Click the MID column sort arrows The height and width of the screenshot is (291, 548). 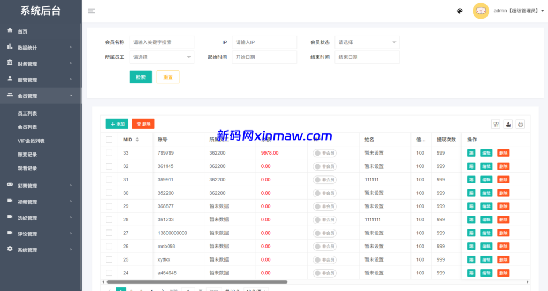[137, 140]
